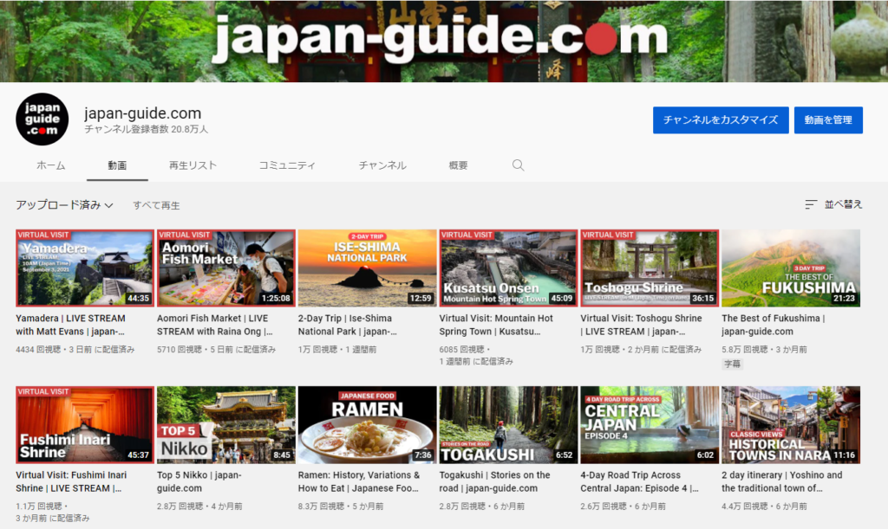Play the Togakushi video thumbnail
888x529 pixels.
click(x=508, y=425)
